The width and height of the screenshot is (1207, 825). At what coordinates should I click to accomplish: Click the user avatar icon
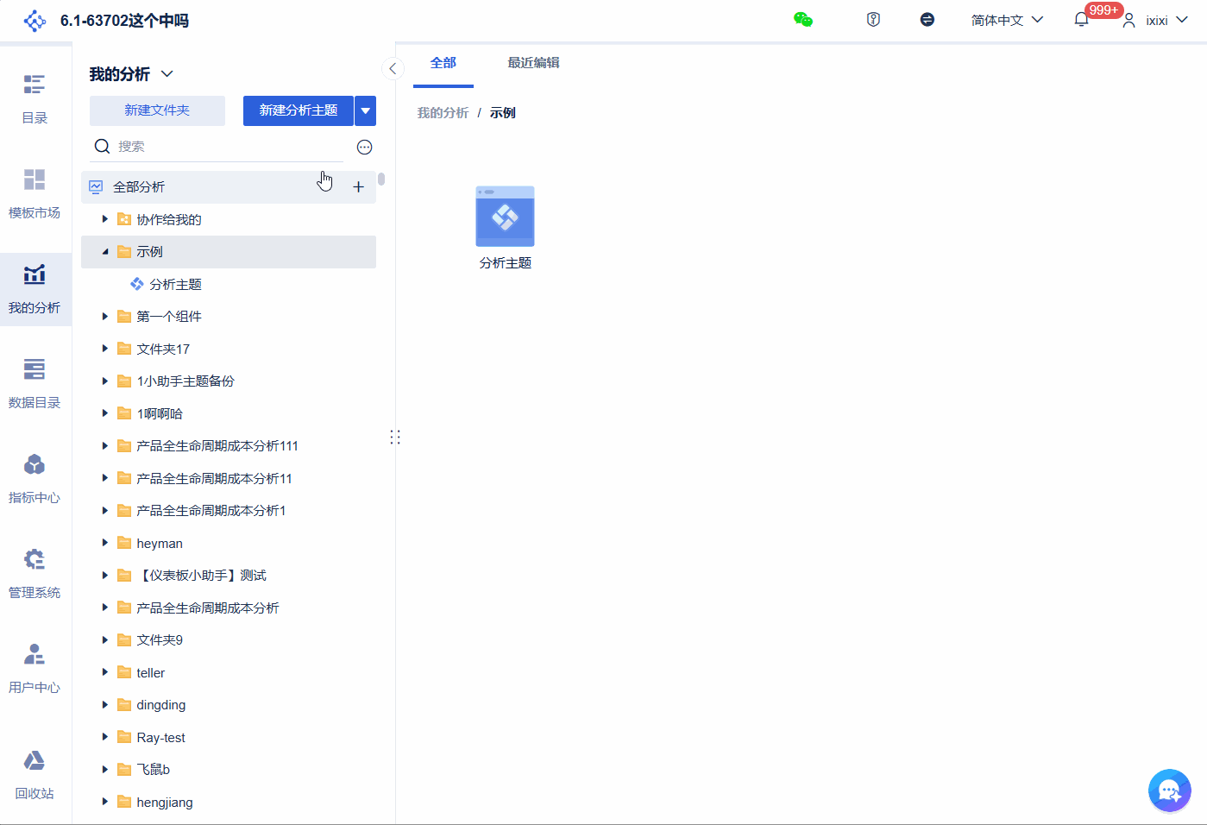coord(1128,20)
